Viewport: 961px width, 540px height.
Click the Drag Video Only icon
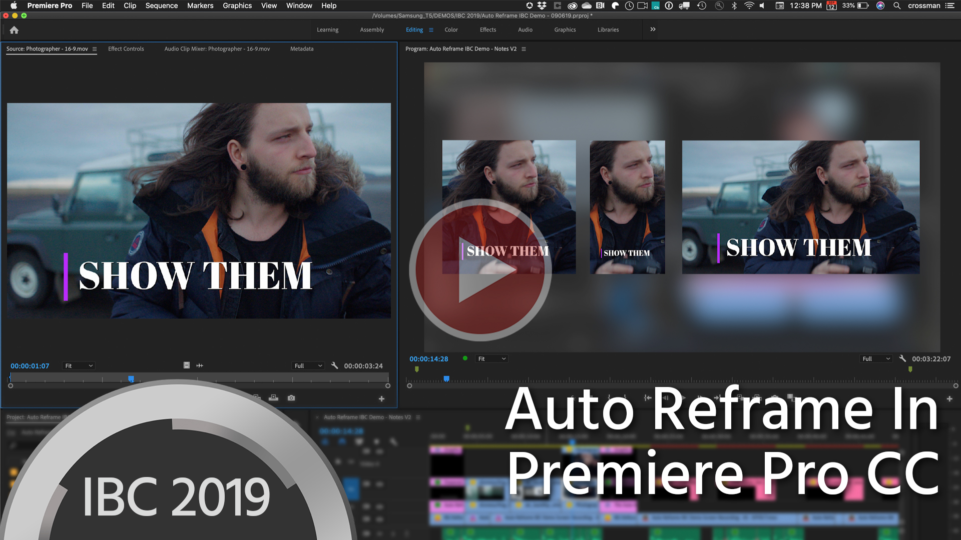tap(186, 365)
